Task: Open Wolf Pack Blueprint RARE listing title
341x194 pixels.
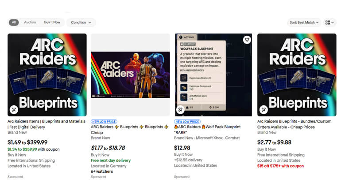Action: click(207, 129)
